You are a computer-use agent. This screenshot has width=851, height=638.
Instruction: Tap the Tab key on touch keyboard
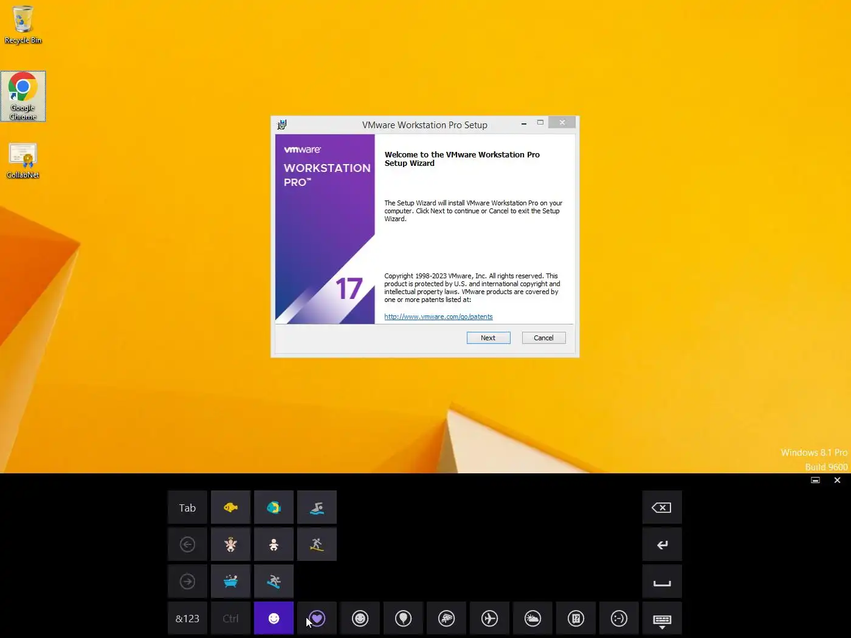pyautogui.click(x=187, y=507)
